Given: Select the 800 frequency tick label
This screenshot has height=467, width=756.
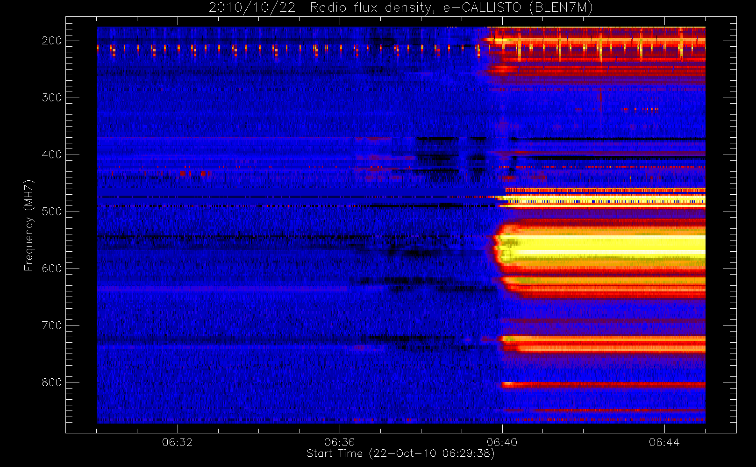Looking at the screenshot, I should [x=52, y=382].
